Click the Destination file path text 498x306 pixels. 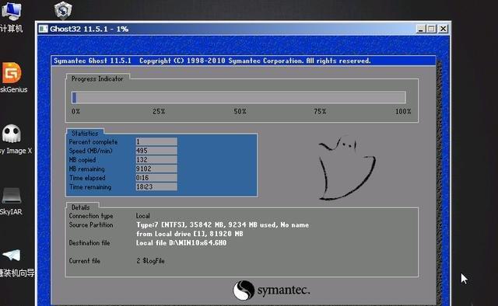point(181,243)
